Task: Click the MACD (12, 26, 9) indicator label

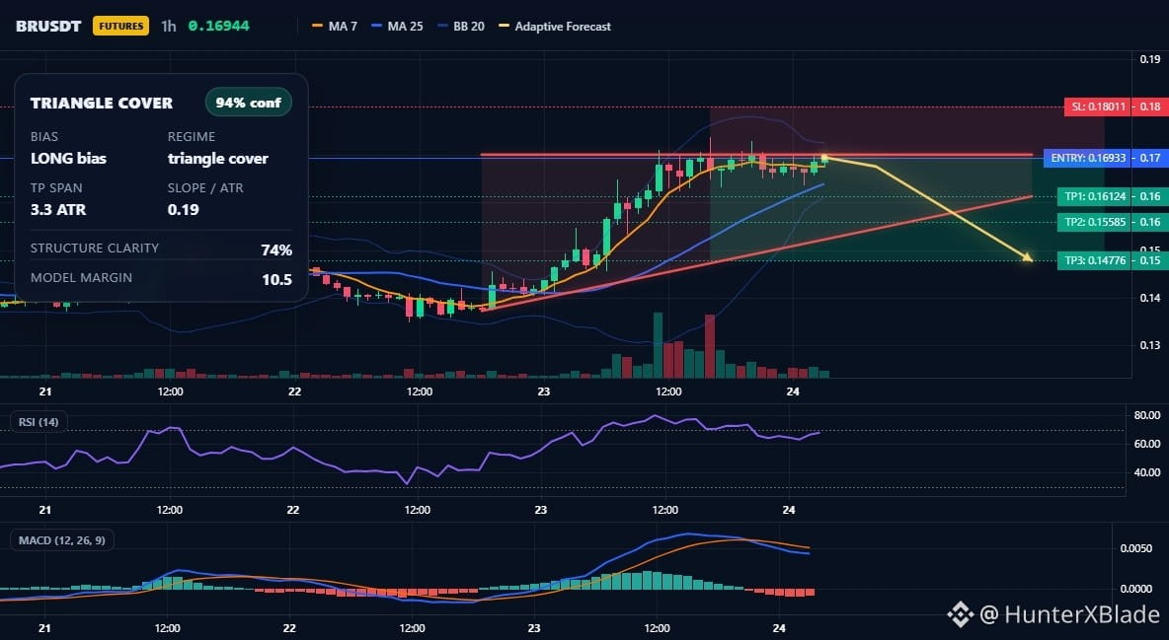Action: click(62, 540)
